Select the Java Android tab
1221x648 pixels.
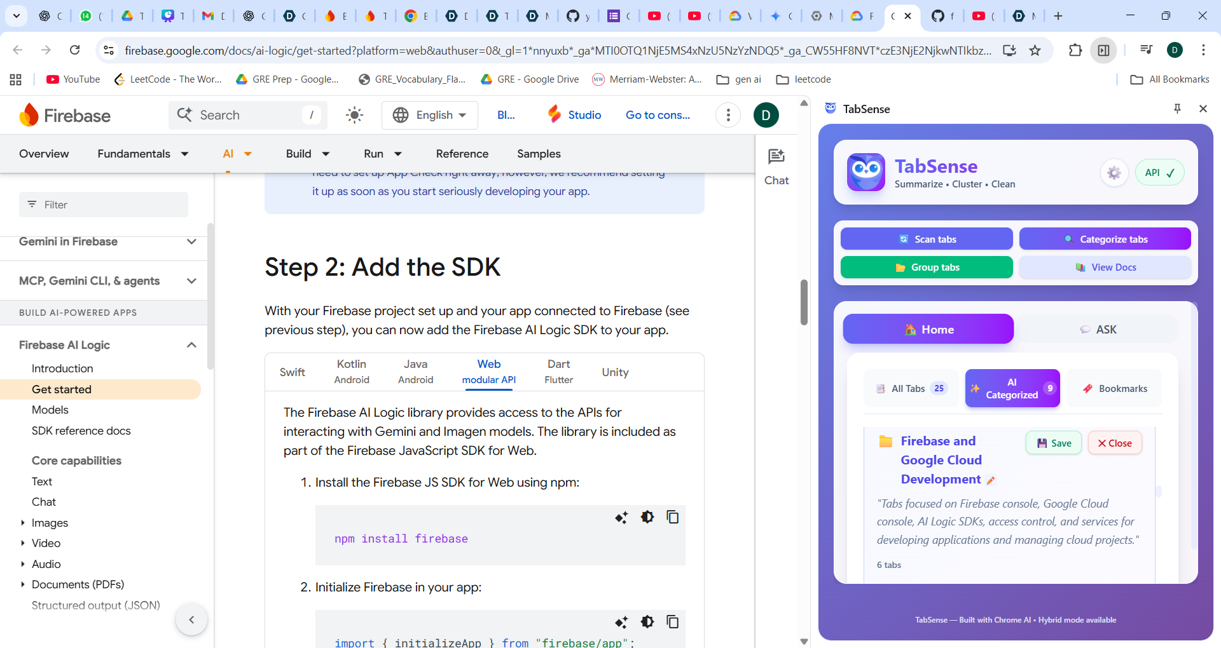click(415, 372)
